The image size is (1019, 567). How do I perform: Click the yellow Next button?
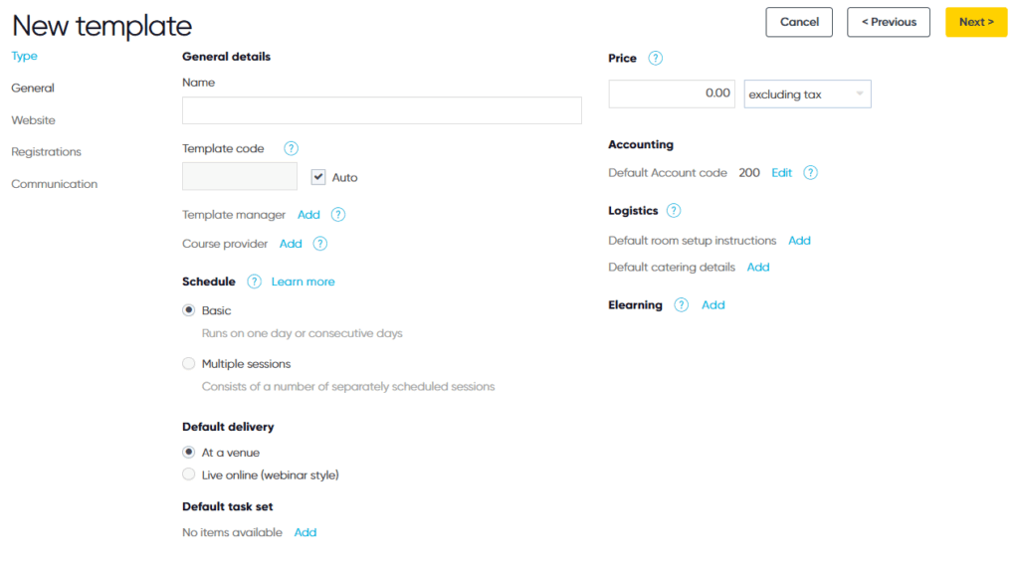[x=976, y=22]
